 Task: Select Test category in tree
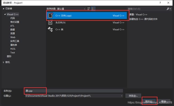pyautogui.click(x=13, y=53)
